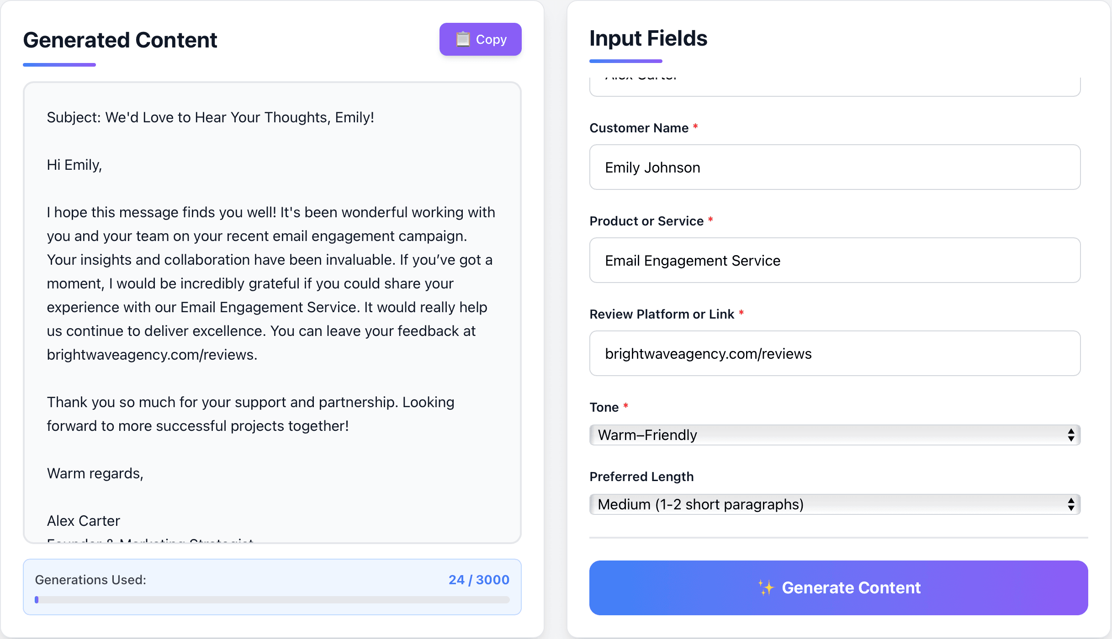Click the clipboard icon on the Copy button
The height and width of the screenshot is (639, 1112).
click(x=463, y=39)
